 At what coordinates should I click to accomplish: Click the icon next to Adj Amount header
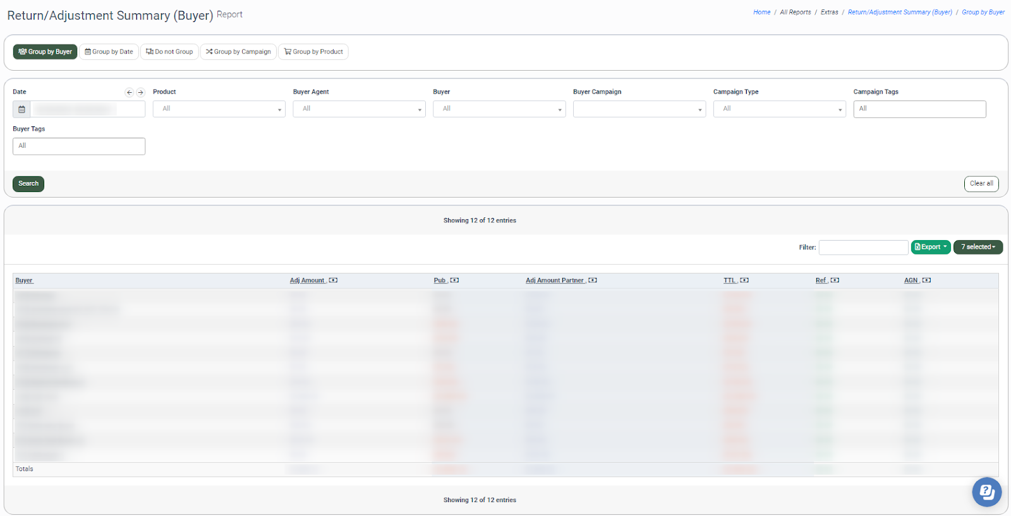coord(334,280)
